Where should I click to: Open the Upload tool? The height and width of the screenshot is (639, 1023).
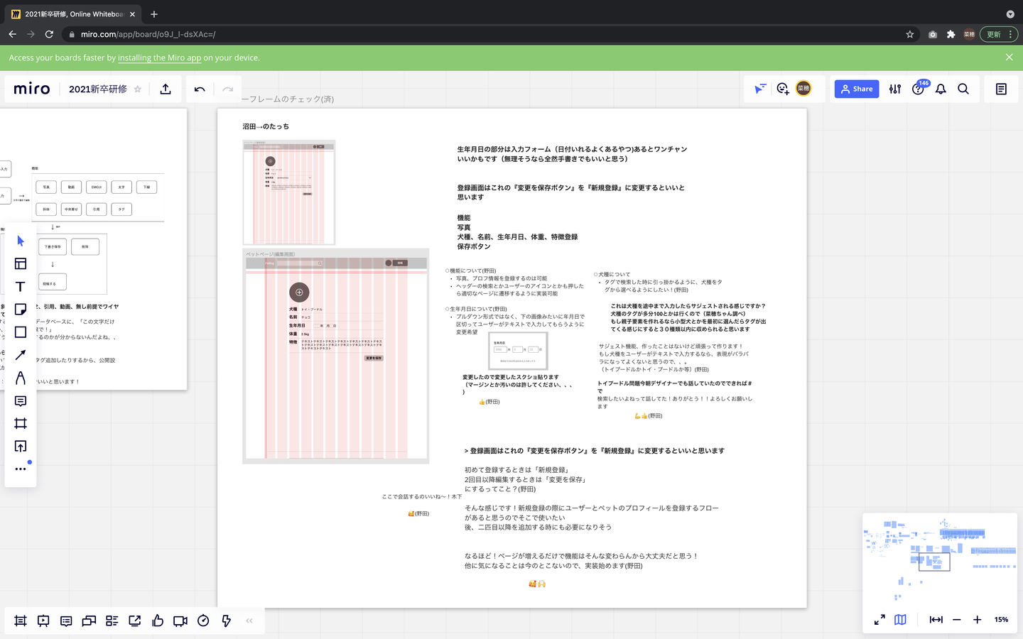coord(21,447)
